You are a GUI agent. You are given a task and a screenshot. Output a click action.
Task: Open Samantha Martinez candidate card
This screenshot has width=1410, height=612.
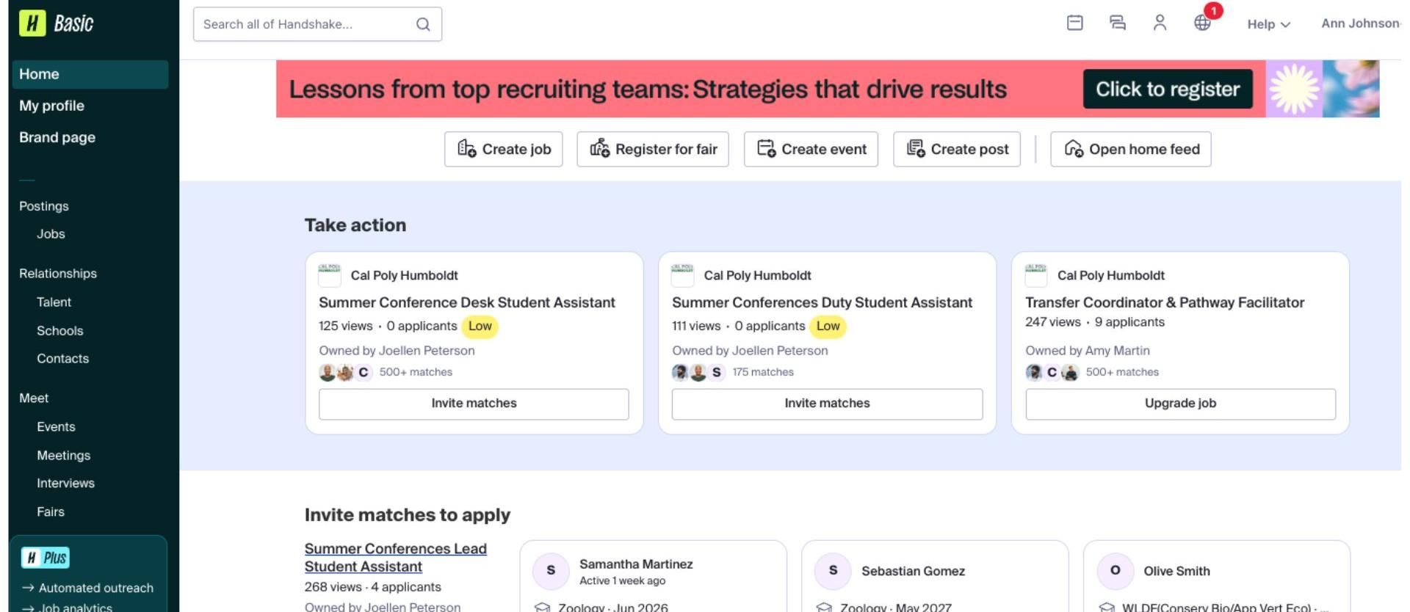coord(653,577)
